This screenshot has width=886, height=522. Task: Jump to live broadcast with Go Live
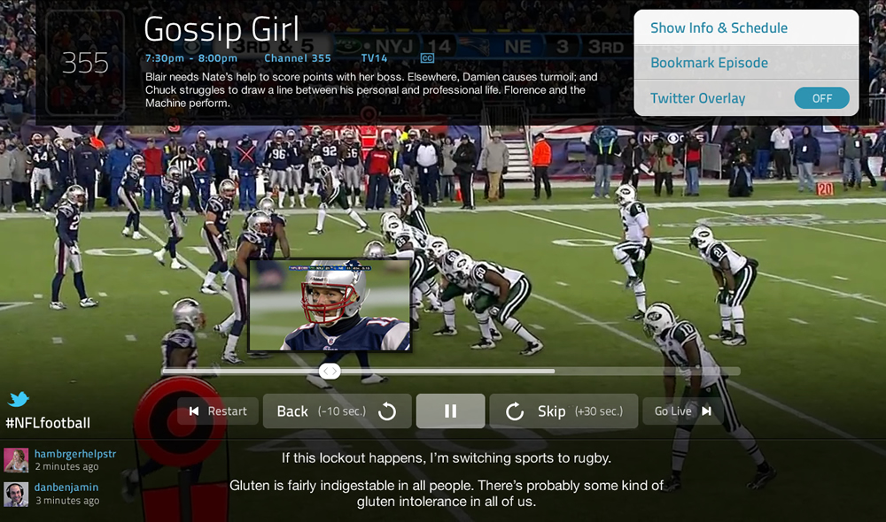[682, 411]
